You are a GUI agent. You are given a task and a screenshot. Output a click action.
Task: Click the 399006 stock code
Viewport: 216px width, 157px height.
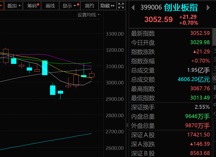[x=151, y=8]
